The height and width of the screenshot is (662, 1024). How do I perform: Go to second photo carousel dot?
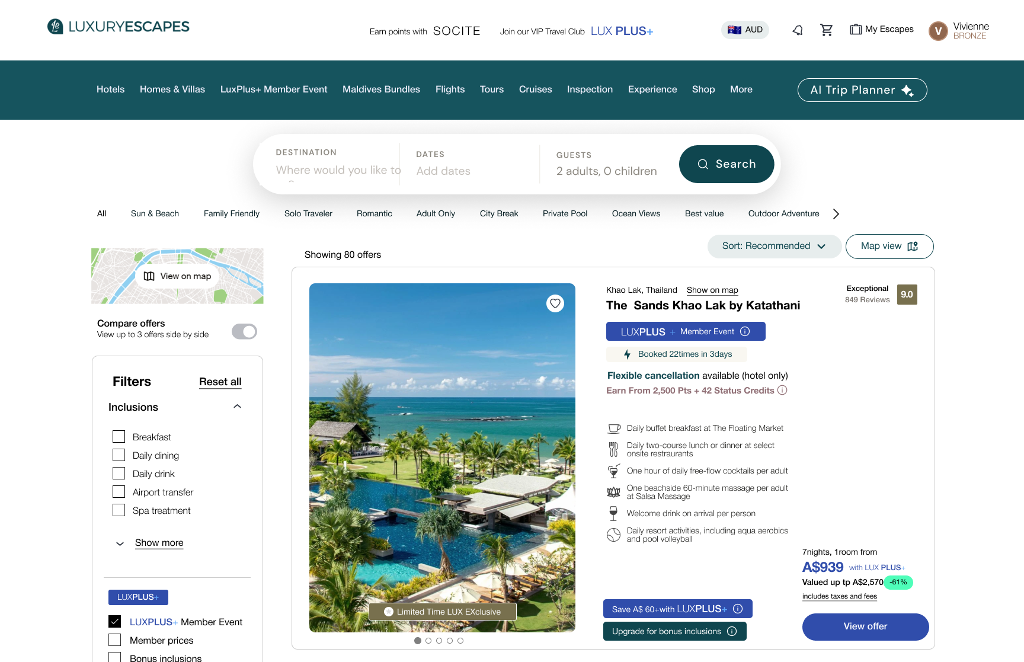(x=428, y=641)
